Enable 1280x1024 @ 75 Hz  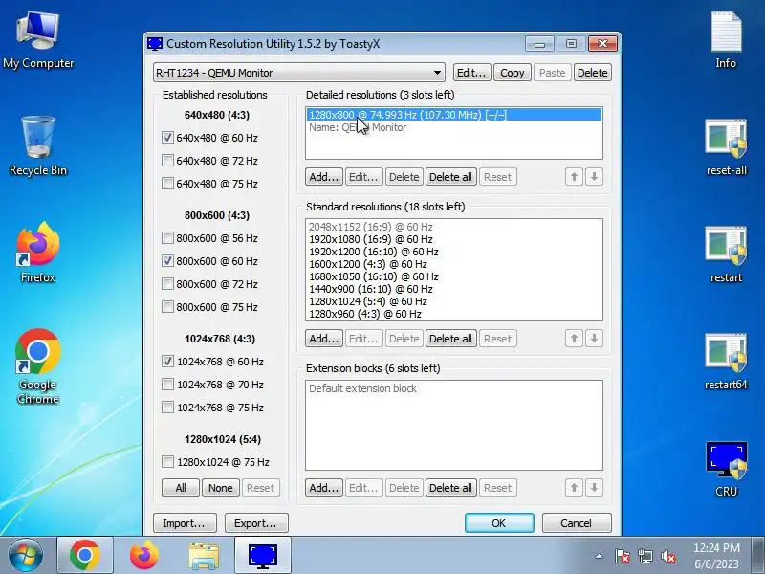[x=167, y=462]
